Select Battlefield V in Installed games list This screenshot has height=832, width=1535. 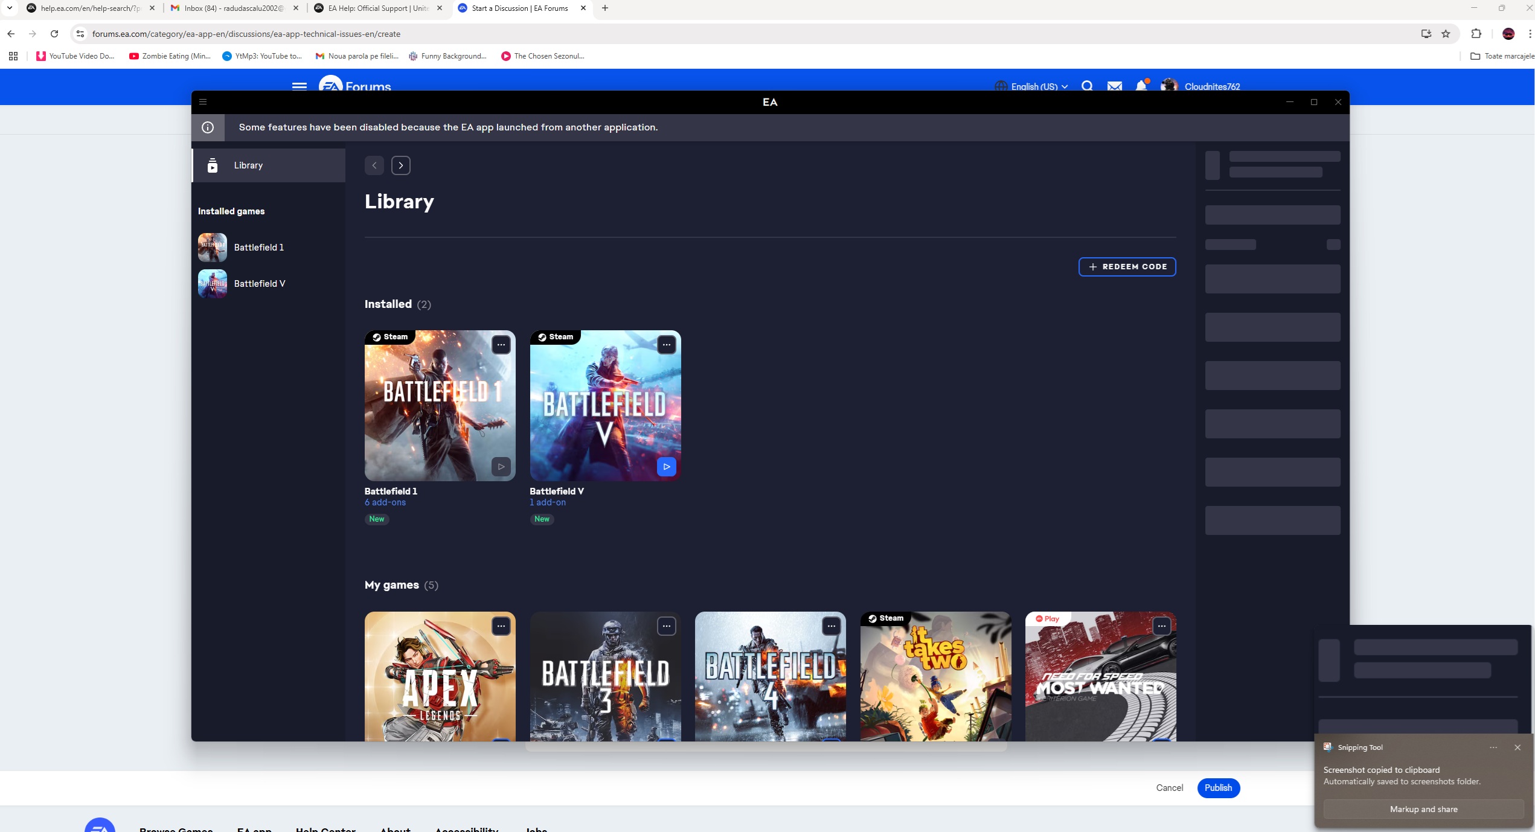pyautogui.click(x=269, y=284)
